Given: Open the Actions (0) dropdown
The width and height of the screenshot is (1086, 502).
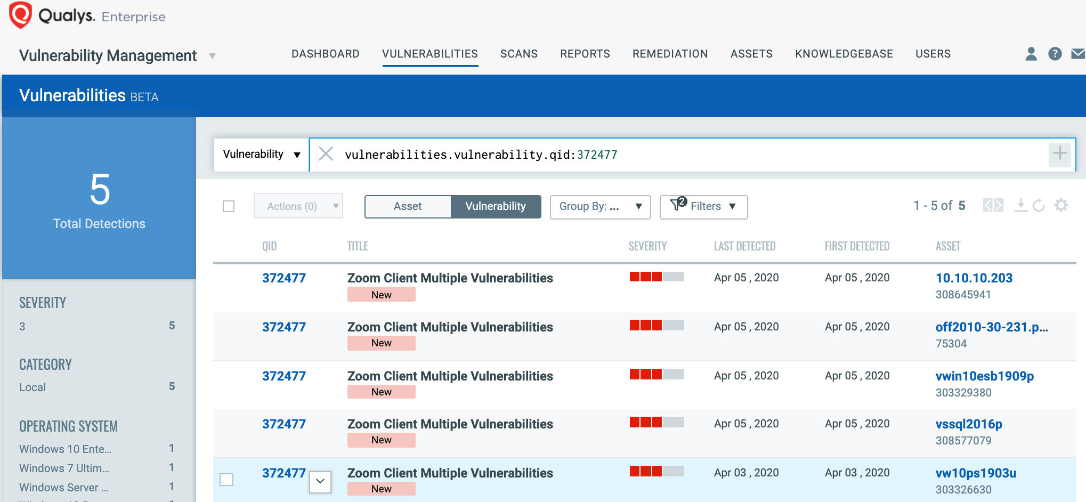Looking at the screenshot, I should click(x=298, y=206).
